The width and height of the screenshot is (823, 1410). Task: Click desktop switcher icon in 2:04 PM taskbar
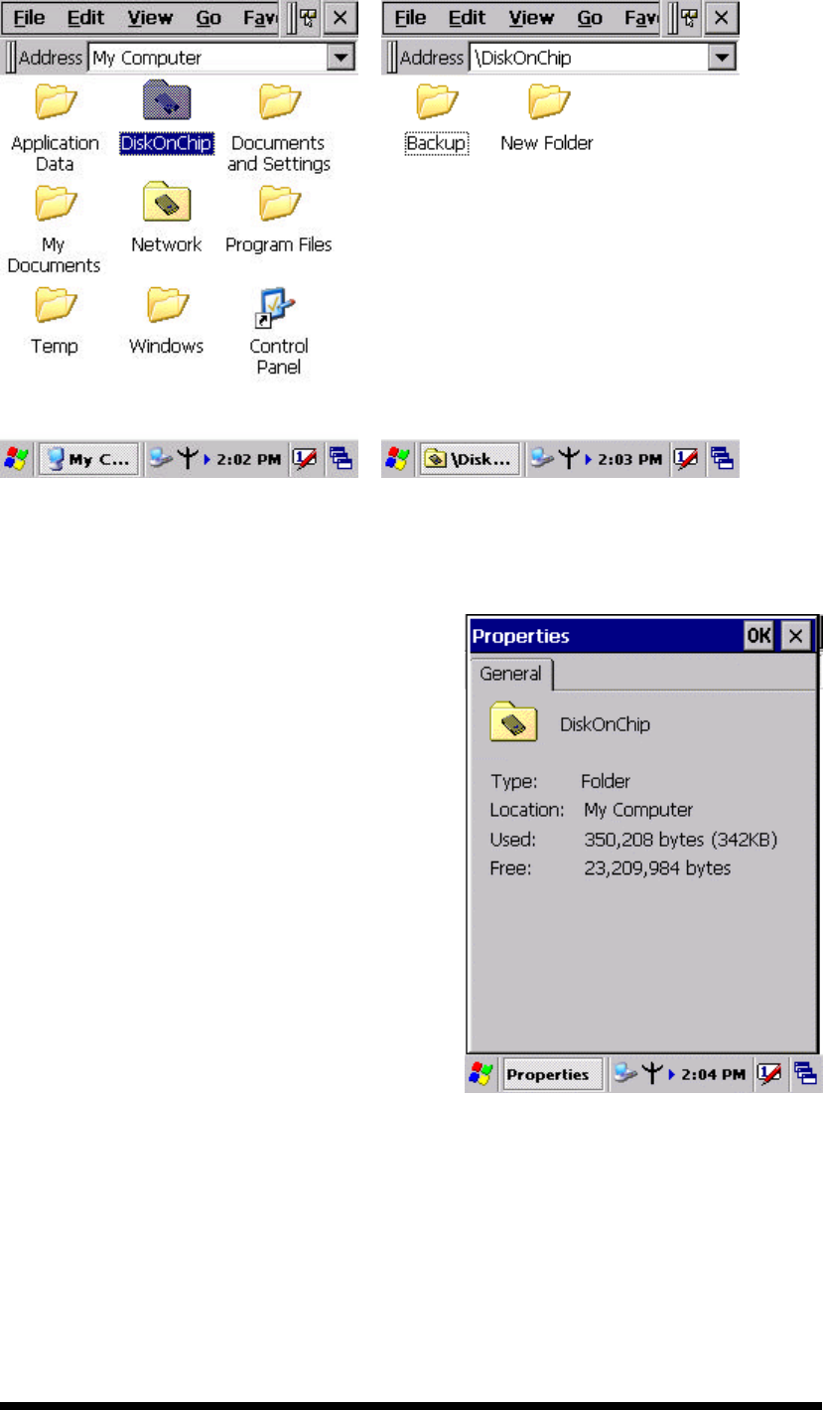(805, 1074)
